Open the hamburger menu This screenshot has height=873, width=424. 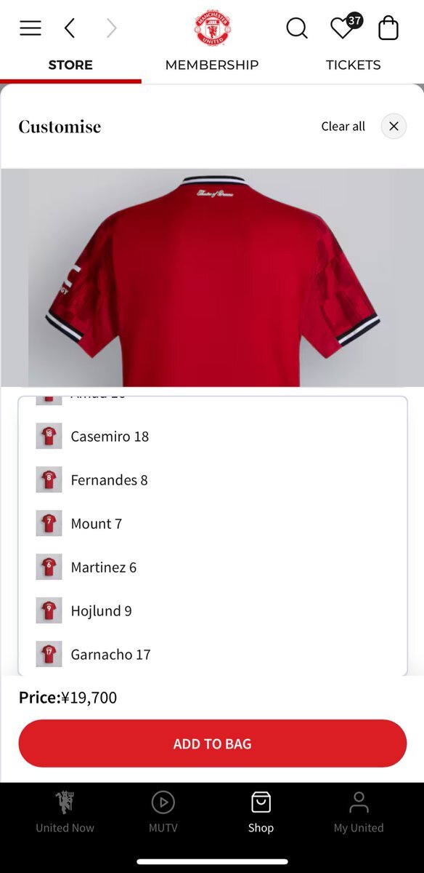30,28
